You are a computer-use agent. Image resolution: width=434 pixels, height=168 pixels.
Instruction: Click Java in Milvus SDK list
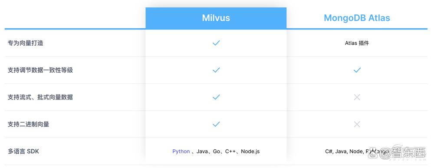point(202,152)
